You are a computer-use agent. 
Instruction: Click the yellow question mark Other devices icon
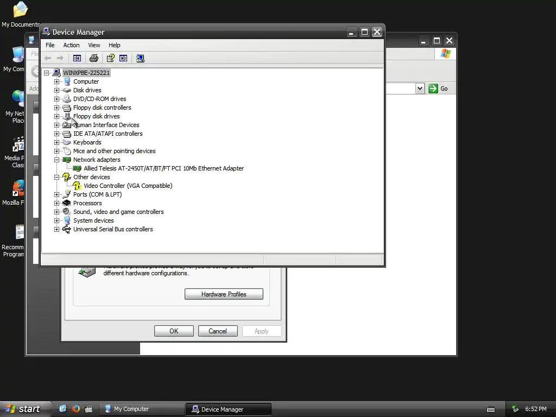(66, 177)
